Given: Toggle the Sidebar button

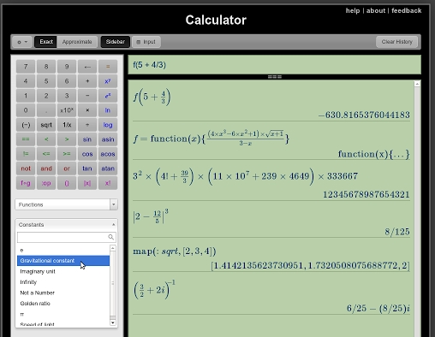Looking at the screenshot, I should point(116,42).
